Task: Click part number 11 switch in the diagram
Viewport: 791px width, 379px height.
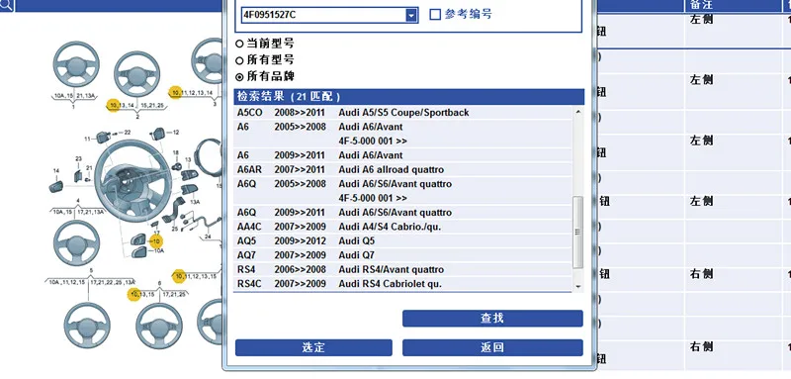Action: [104, 137]
